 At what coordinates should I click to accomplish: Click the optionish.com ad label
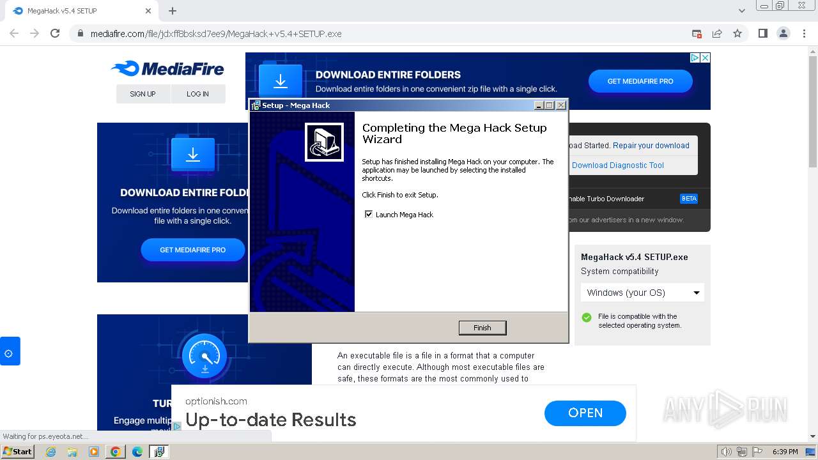[216, 401]
